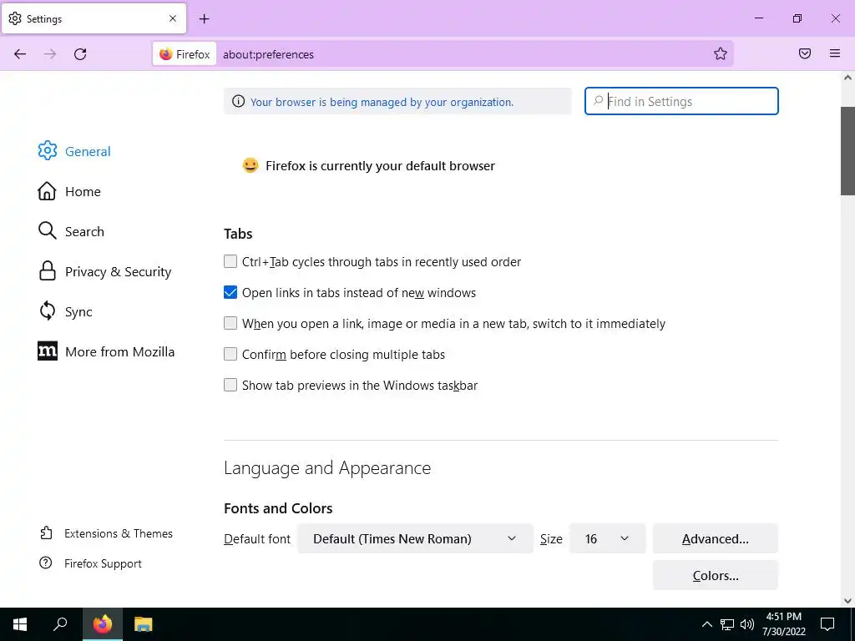The width and height of the screenshot is (855, 641).
Task: Enable Confirm before closing multiple tabs
Action: pos(230,354)
